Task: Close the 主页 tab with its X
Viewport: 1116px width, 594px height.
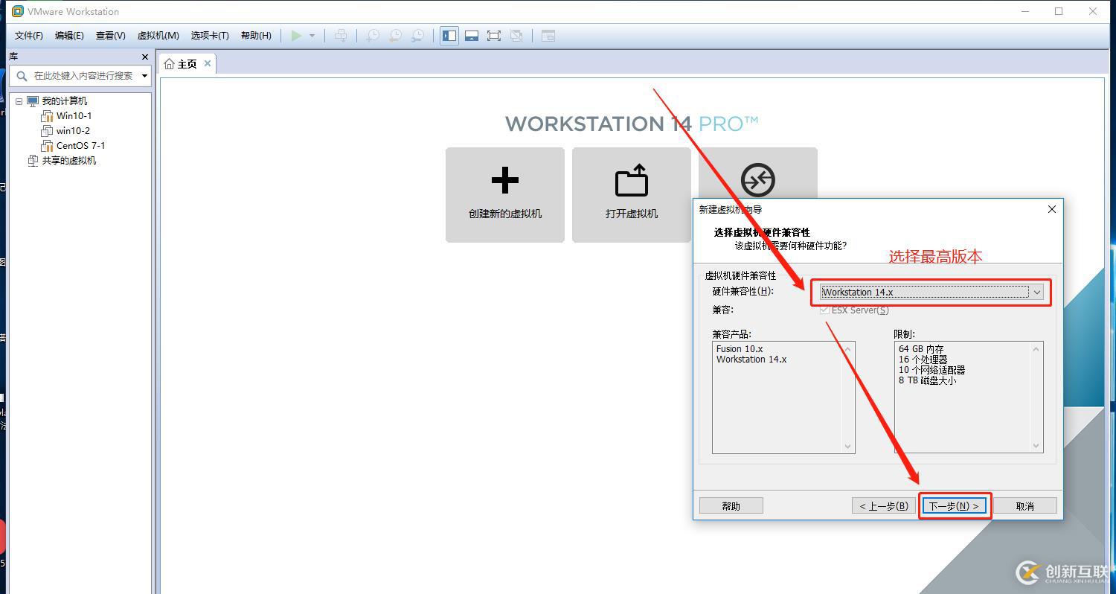Action: coord(208,63)
